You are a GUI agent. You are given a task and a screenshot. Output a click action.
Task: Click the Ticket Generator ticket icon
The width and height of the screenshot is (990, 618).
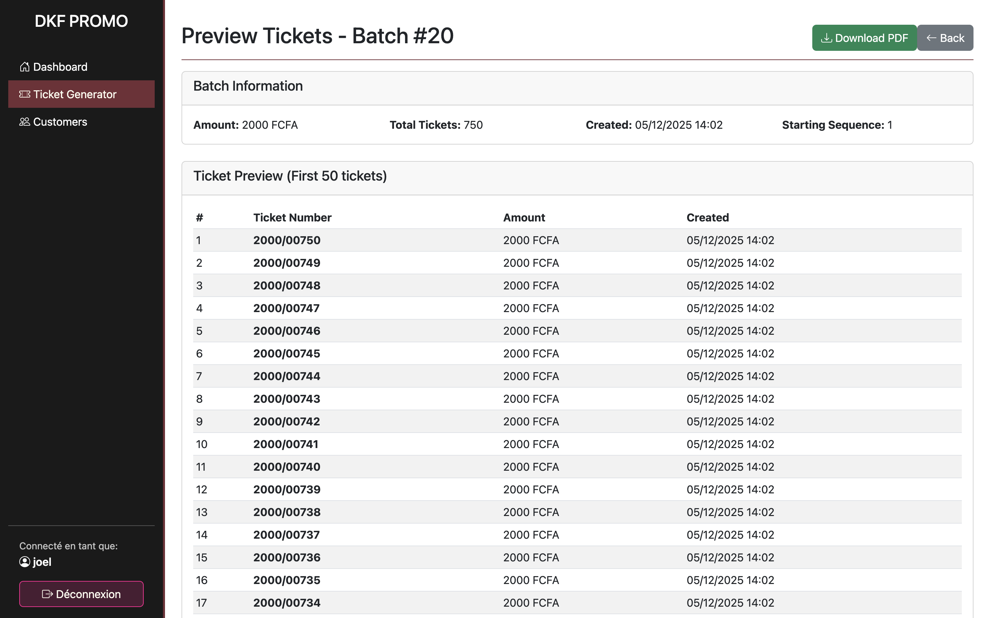coord(24,94)
